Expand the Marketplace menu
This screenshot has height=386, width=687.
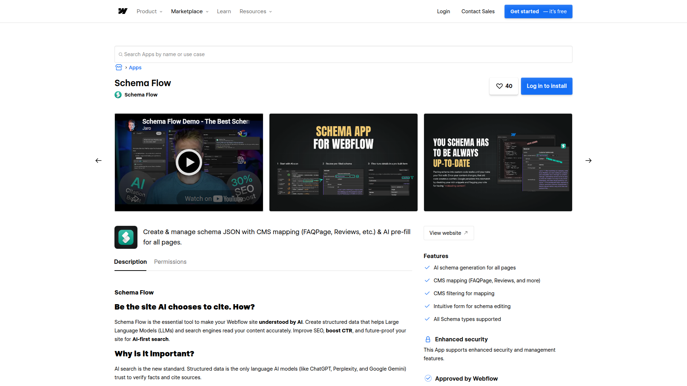190,11
